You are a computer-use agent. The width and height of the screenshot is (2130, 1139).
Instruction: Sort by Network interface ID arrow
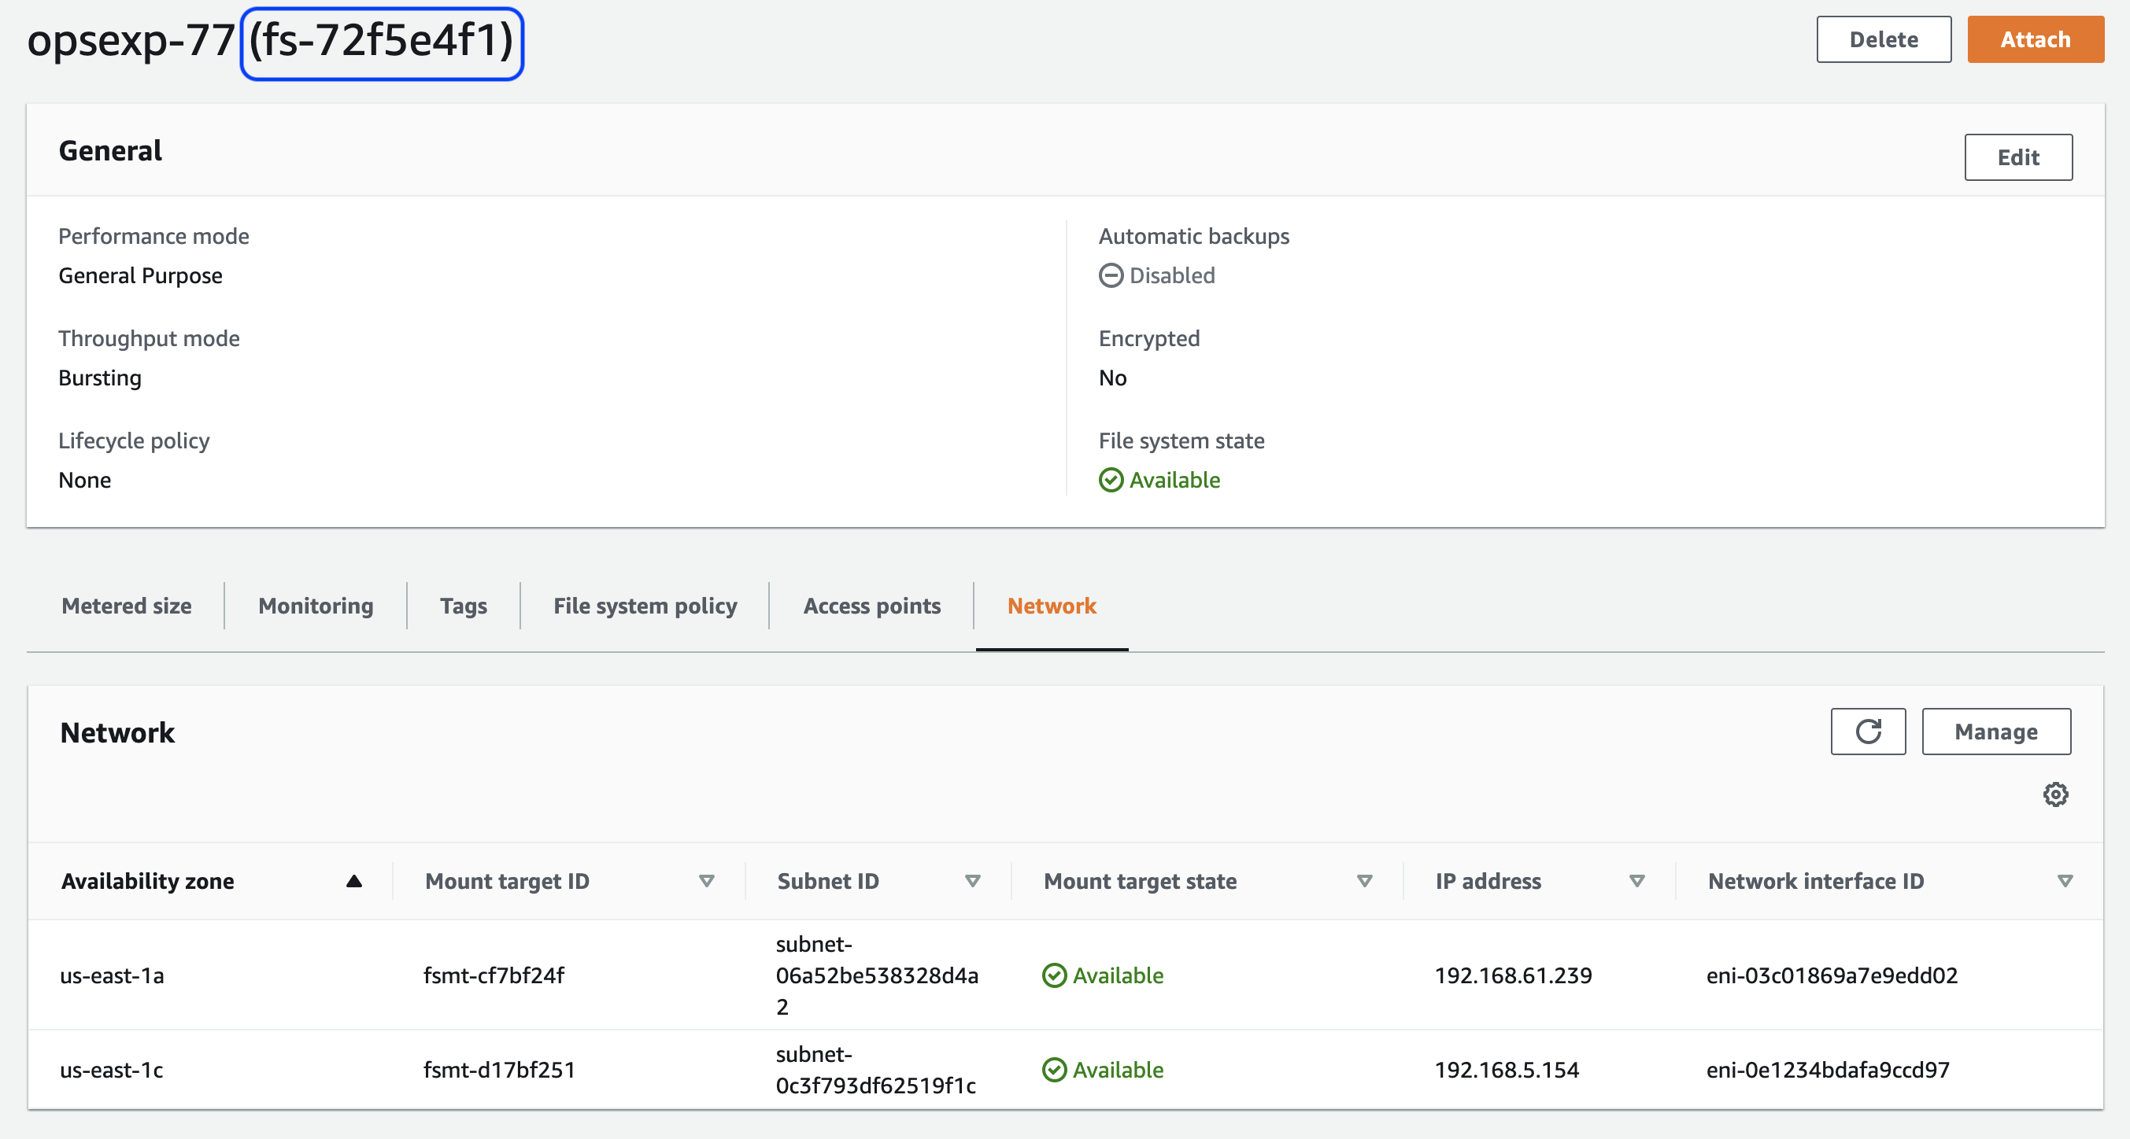[x=2065, y=881]
